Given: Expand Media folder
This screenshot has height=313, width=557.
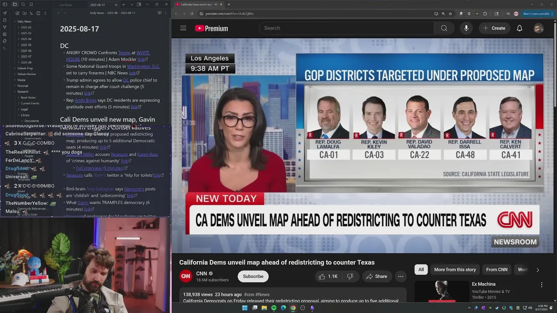Looking at the screenshot, I should [x=15, y=80].
